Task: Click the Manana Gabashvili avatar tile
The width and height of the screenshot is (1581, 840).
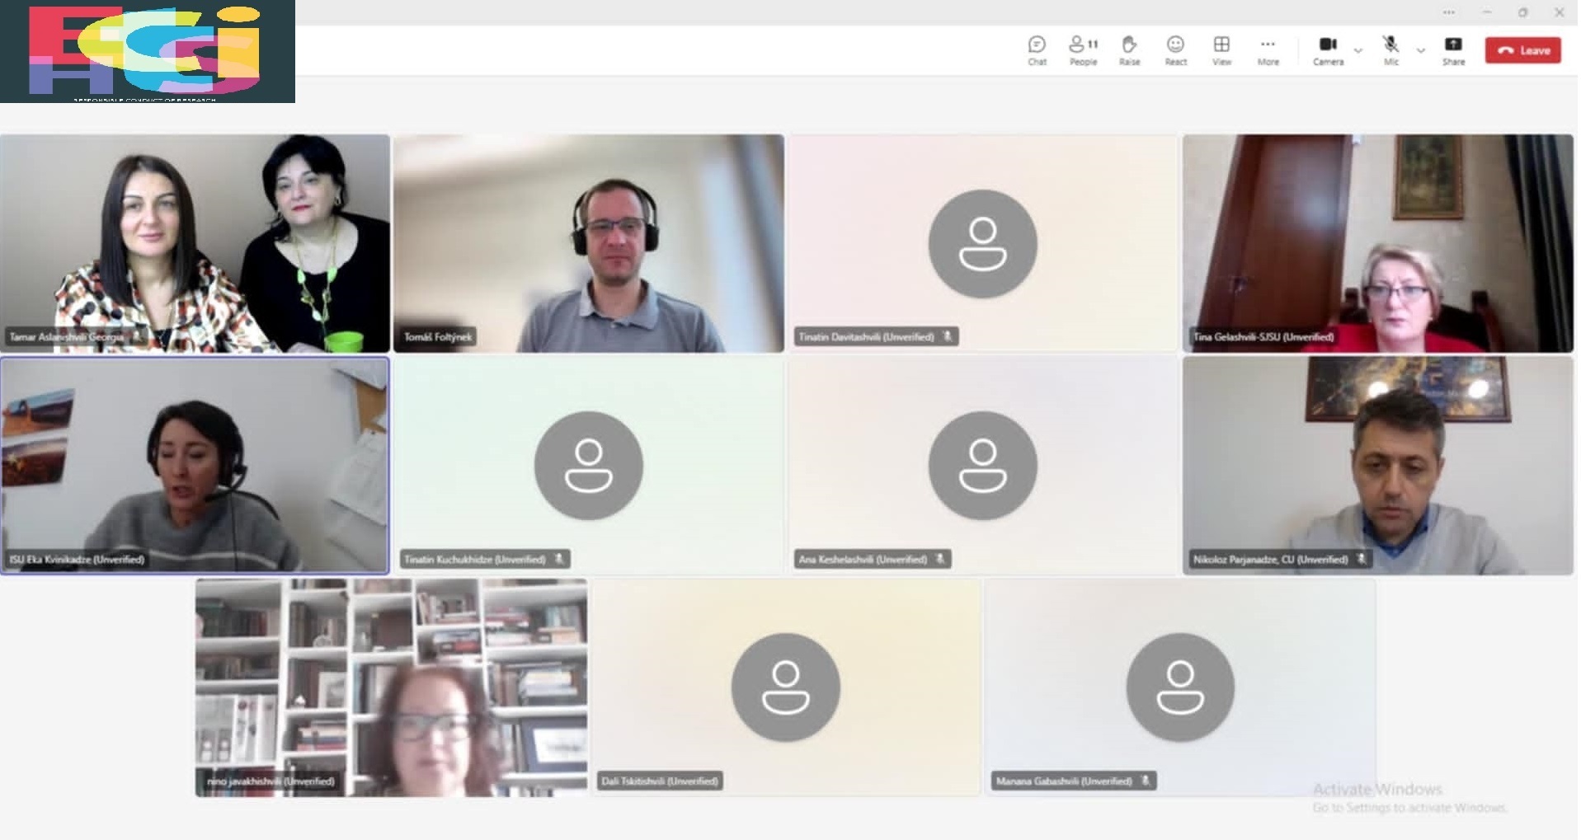Action: coord(1179,687)
